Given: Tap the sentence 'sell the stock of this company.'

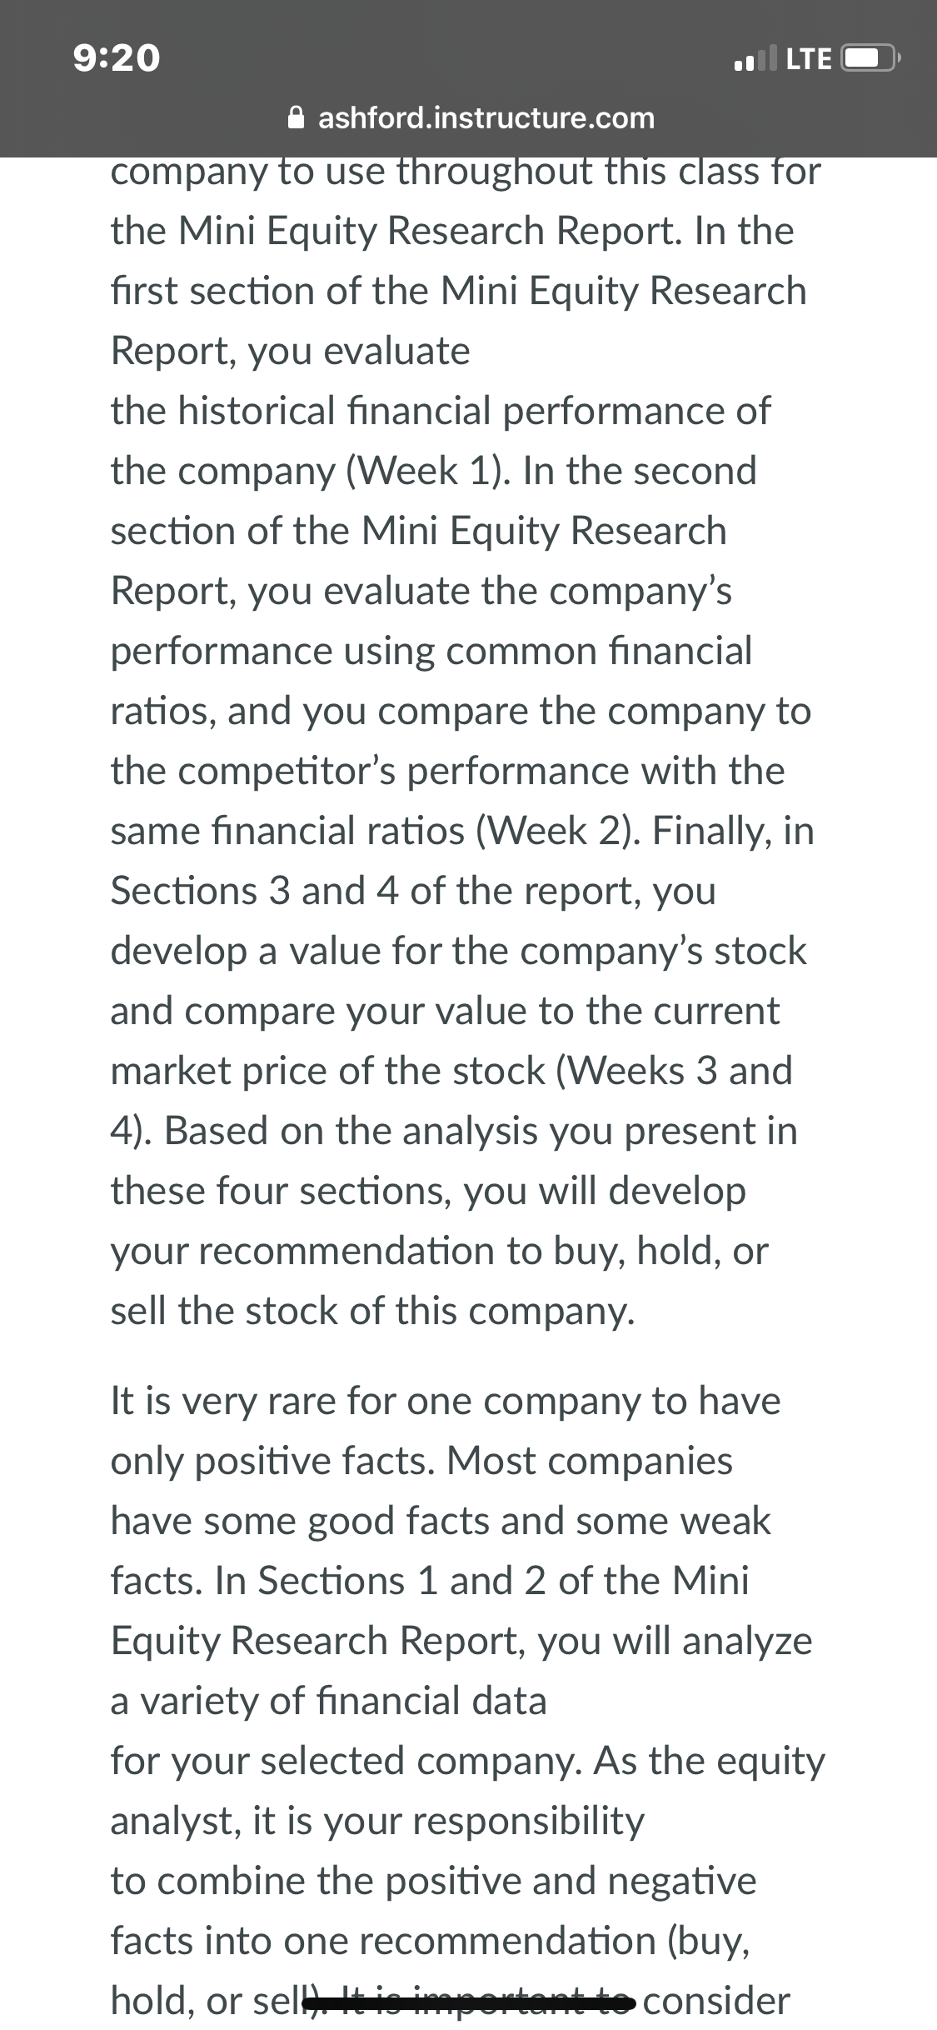Looking at the screenshot, I should click(373, 1311).
